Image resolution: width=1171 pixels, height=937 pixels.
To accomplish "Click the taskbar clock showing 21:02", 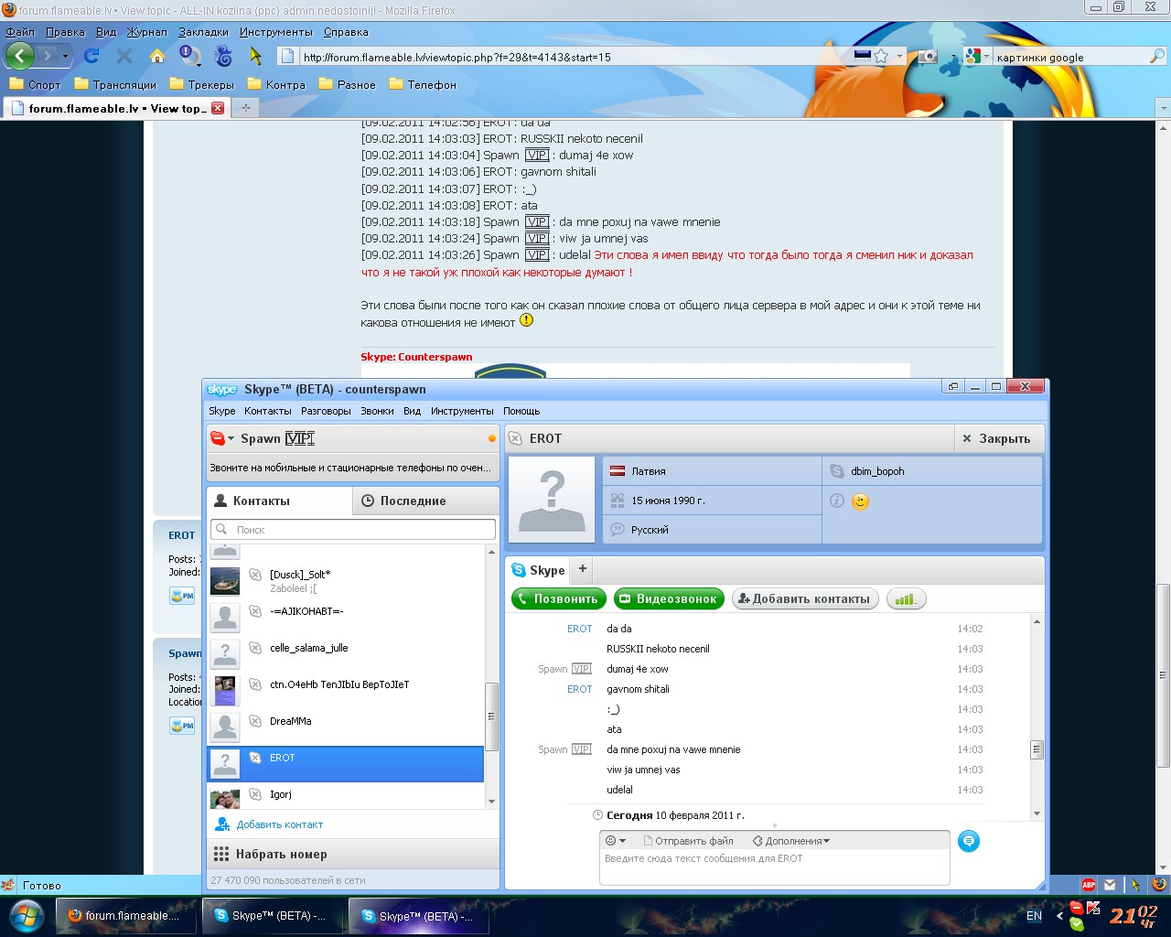I will [1133, 915].
